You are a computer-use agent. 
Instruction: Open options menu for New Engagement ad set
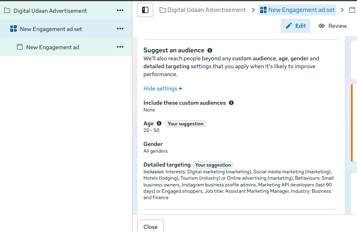click(x=120, y=29)
